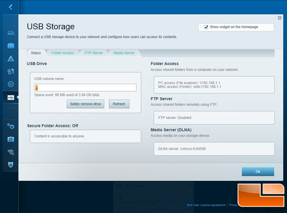Screen dimensions: 287x213
Task: Open the Media Prioritization sidebar icon
Action: click(x=11, y=72)
